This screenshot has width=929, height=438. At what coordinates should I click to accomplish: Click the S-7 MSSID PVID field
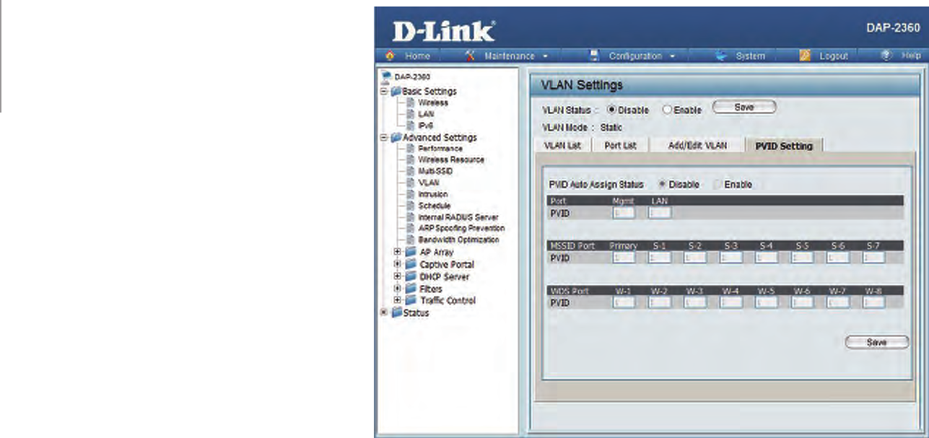click(873, 258)
